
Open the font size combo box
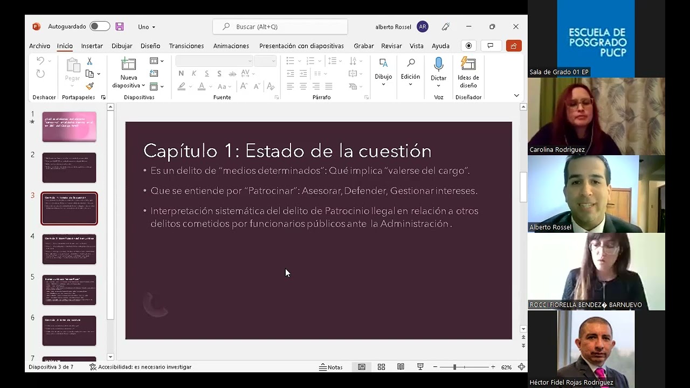point(265,61)
